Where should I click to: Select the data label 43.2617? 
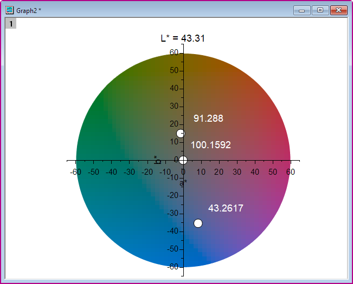click(226, 208)
